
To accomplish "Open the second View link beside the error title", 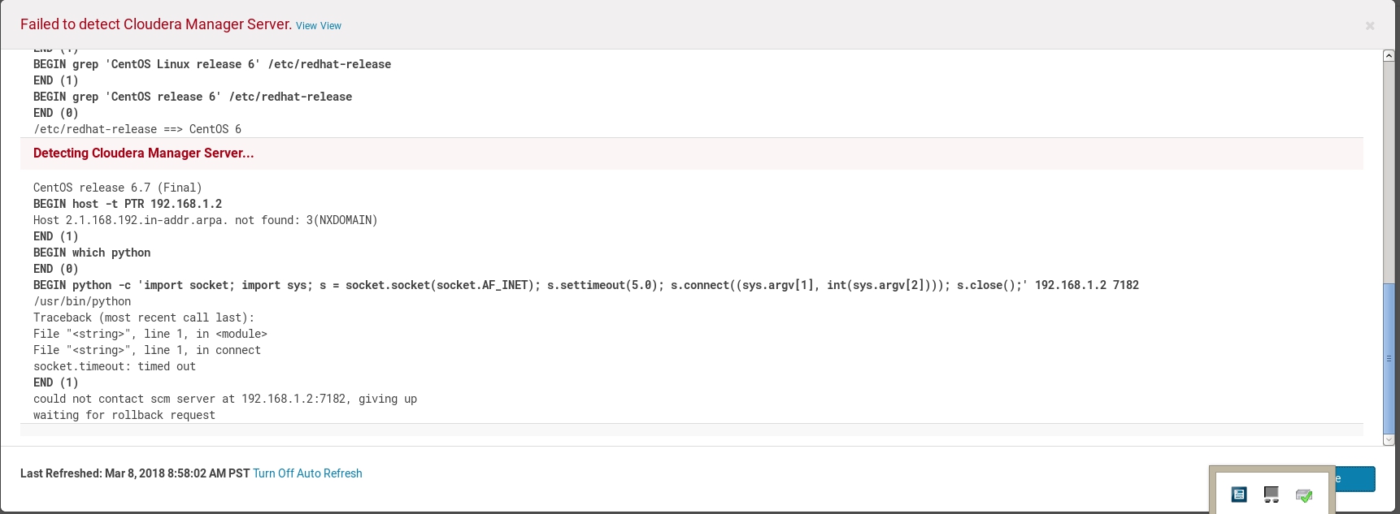I will pos(331,26).
